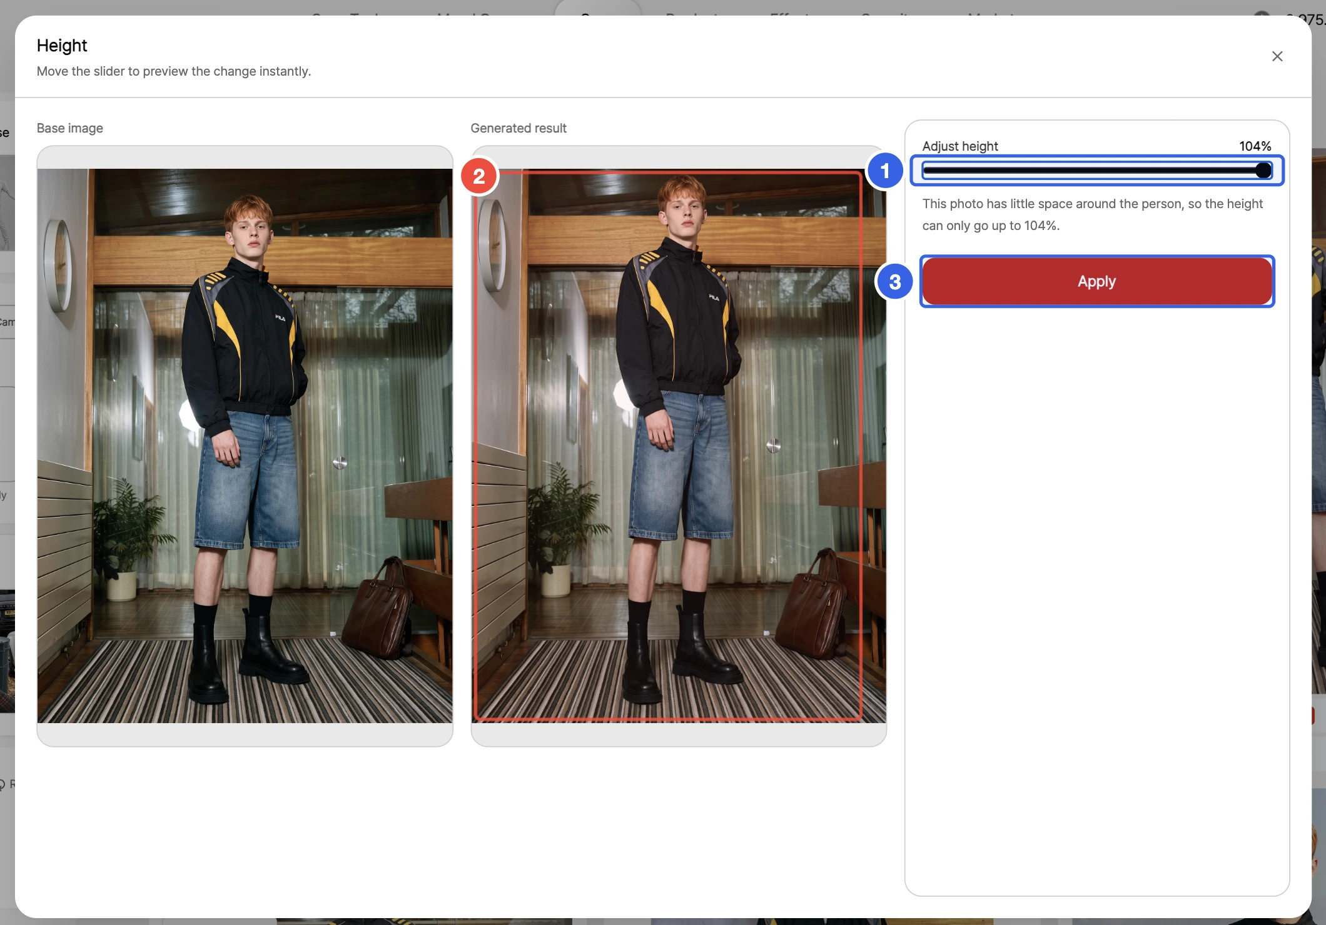Select the Generated result preview
The height and width of the screenshot is (925, 1326).
679,446
